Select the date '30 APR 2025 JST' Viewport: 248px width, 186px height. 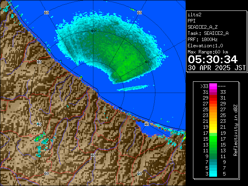point(217,68)
